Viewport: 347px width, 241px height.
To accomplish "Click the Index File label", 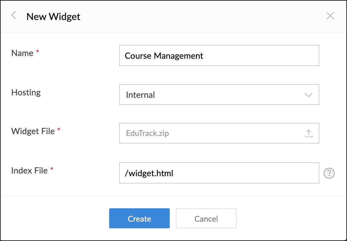I will (29, 170).
